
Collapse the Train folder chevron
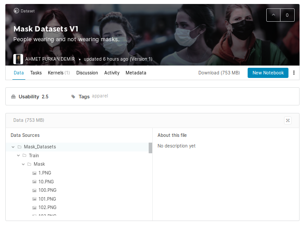[18, 156]
